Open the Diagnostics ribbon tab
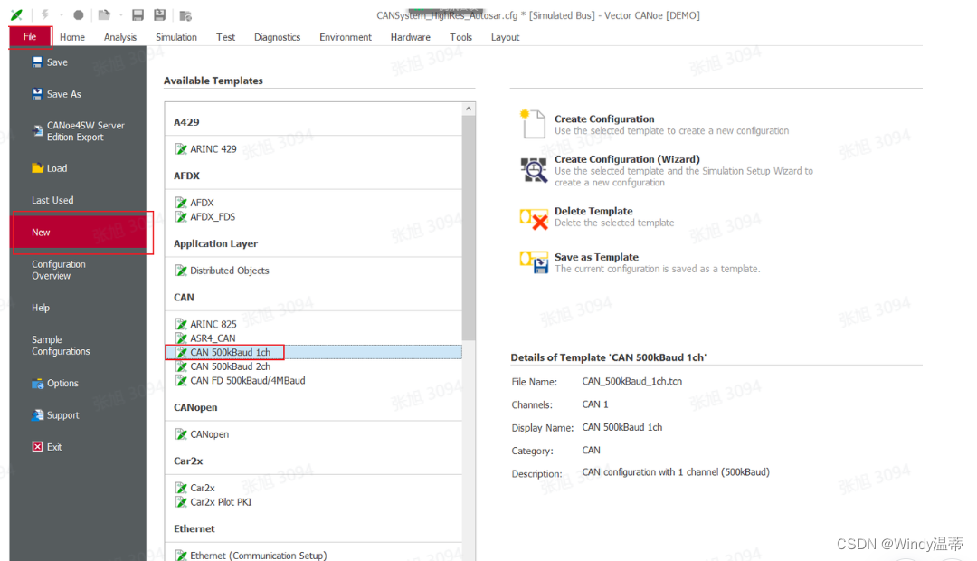 (x=278, y=37)
